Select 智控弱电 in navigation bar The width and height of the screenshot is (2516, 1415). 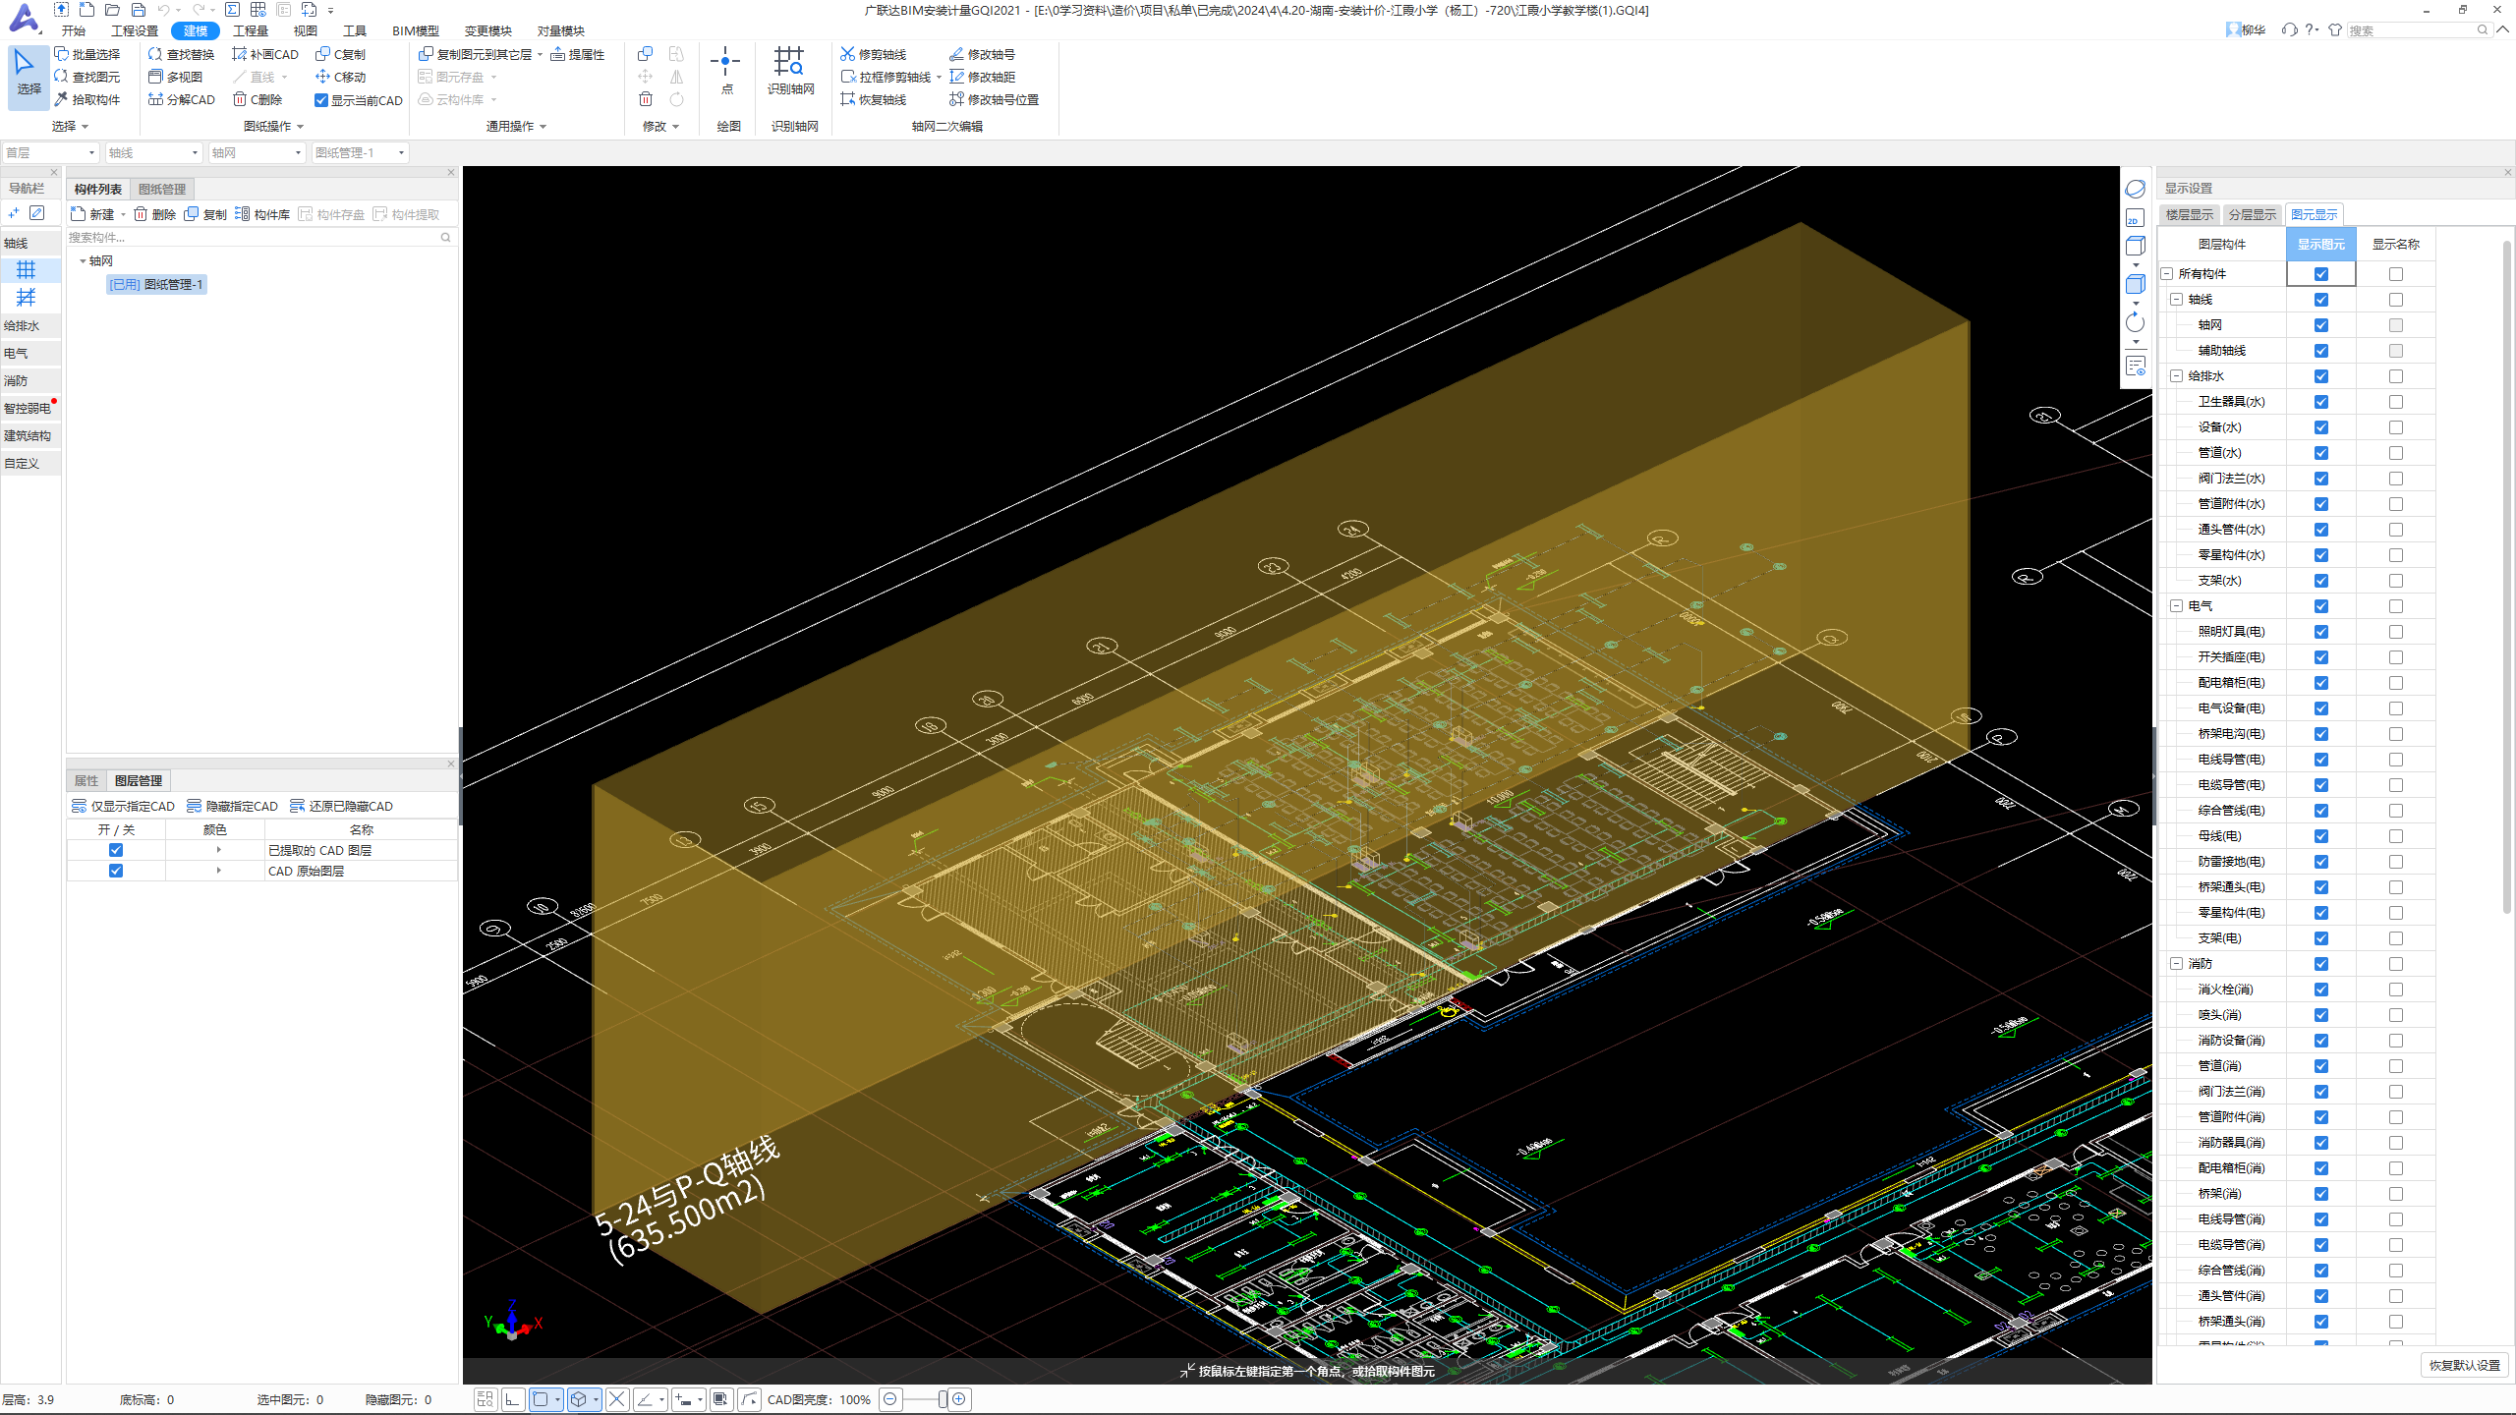pos(30,408)
